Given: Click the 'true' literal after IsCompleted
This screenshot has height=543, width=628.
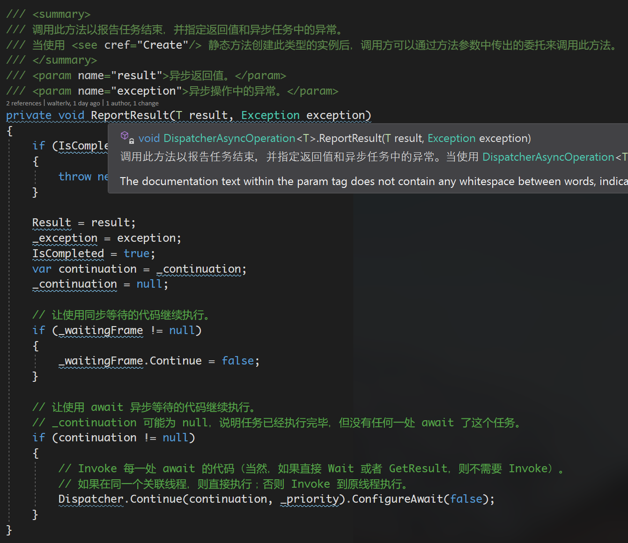Looking at the screenshot, I should point(136,253).
